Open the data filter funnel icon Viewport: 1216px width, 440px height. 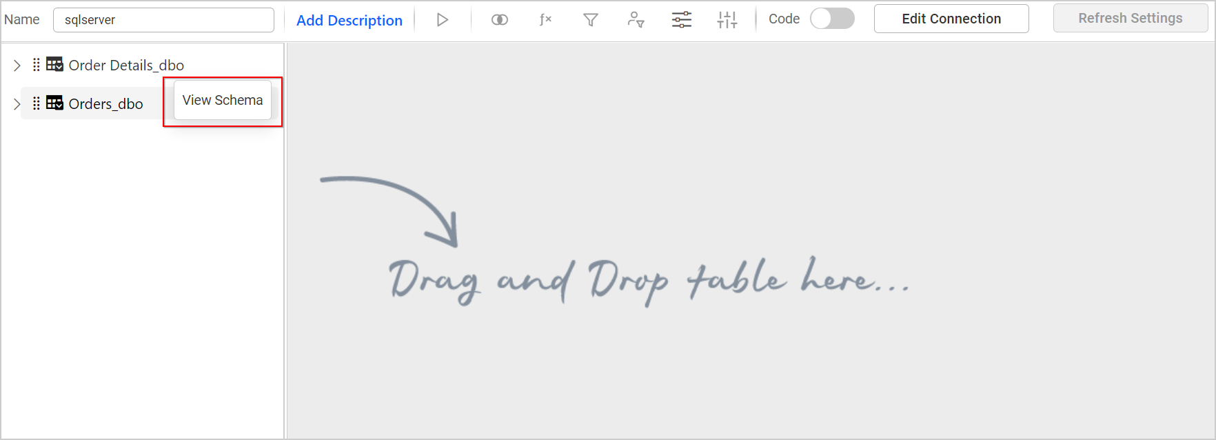[591, 20]
